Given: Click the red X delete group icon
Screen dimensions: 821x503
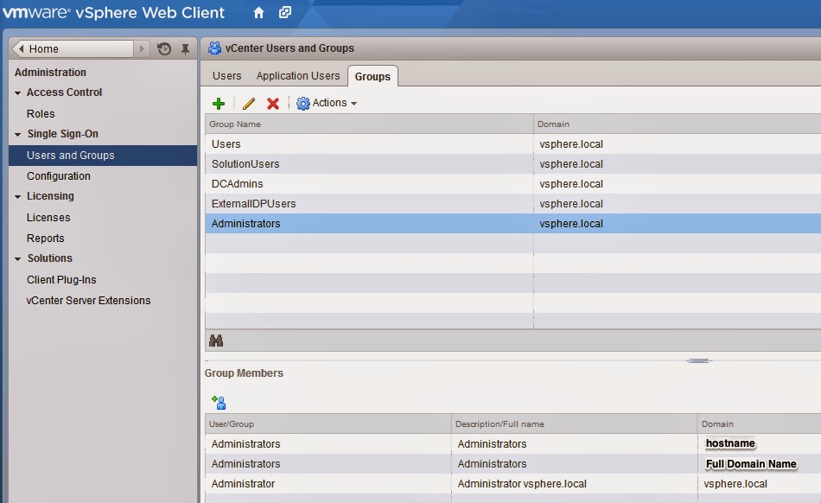Looking at the screenshot, I should [x=273, y=103].
